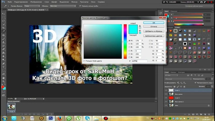Viewport: 215px width, 121px height.
Task: Select the Clone Stamp tool
Action: [x=3, y=42]
